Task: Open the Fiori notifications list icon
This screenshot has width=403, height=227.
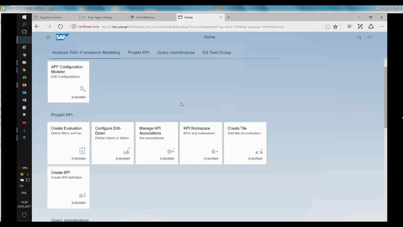Action: pyautogui.click(x=370, y=37)
